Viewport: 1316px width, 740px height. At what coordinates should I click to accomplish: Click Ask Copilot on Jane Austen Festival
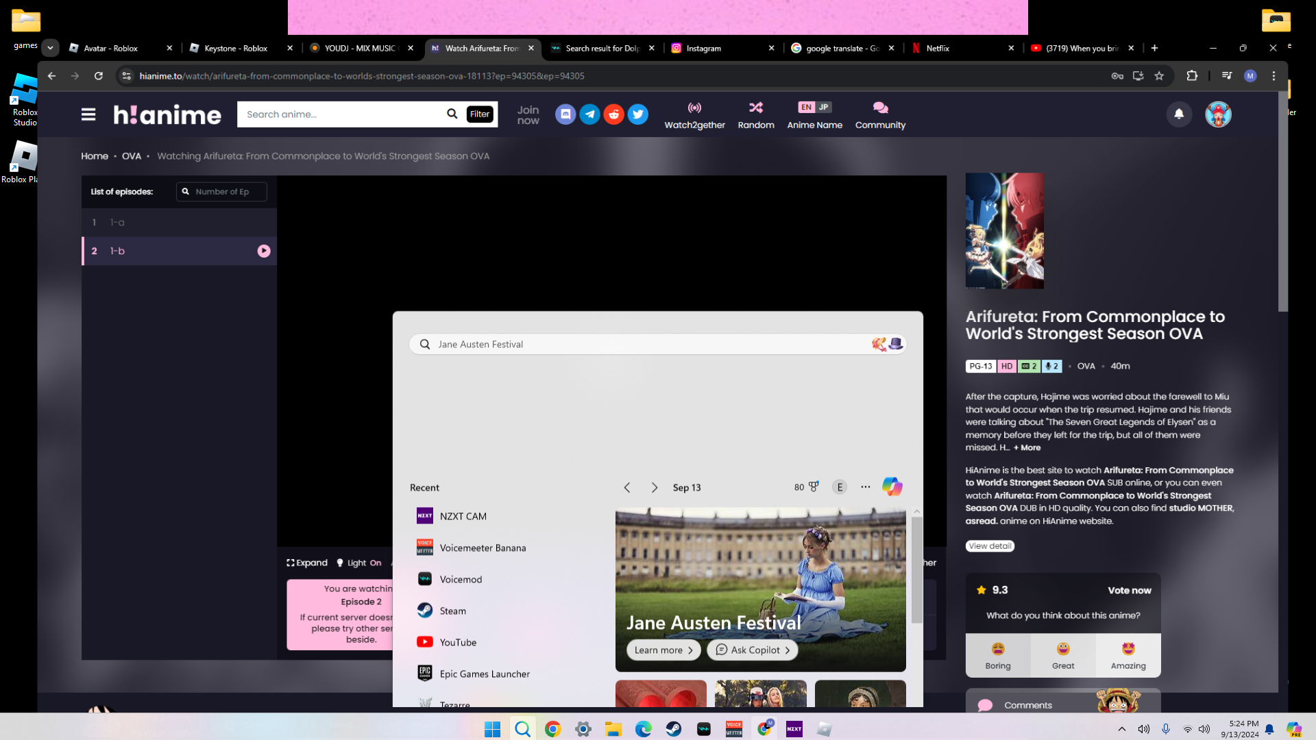pos(753,650)
